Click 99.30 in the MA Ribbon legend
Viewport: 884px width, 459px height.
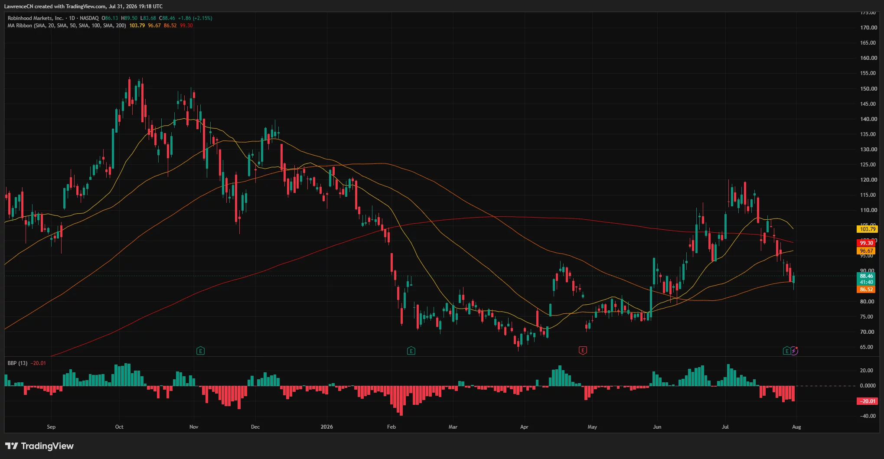point(186,26)
